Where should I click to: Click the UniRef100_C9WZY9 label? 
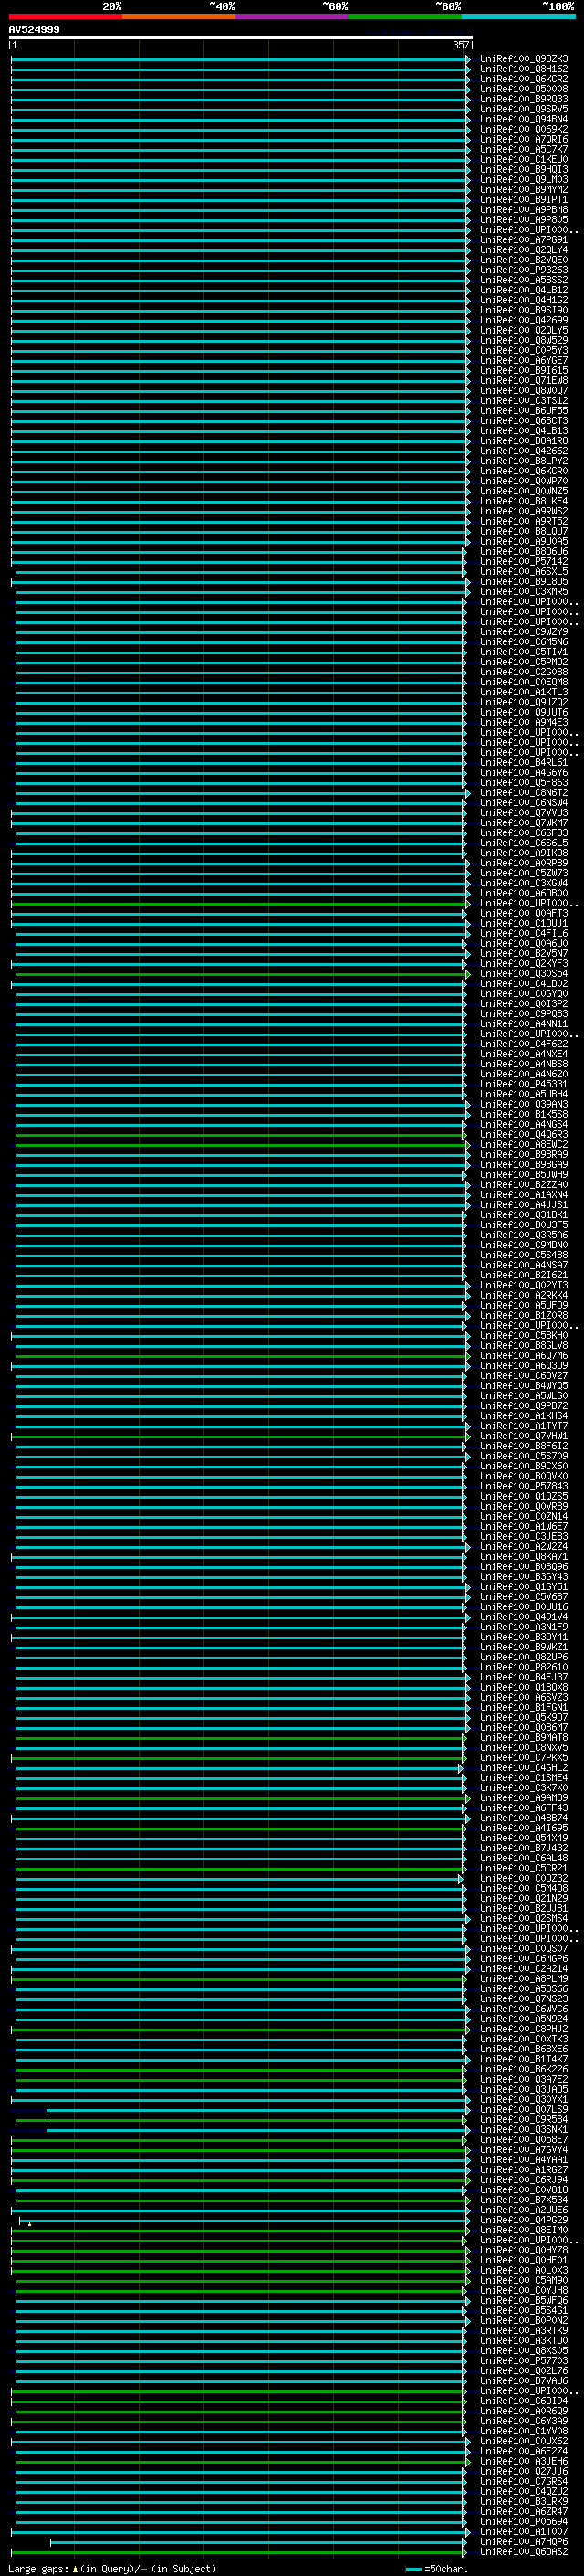coord(524,632)
